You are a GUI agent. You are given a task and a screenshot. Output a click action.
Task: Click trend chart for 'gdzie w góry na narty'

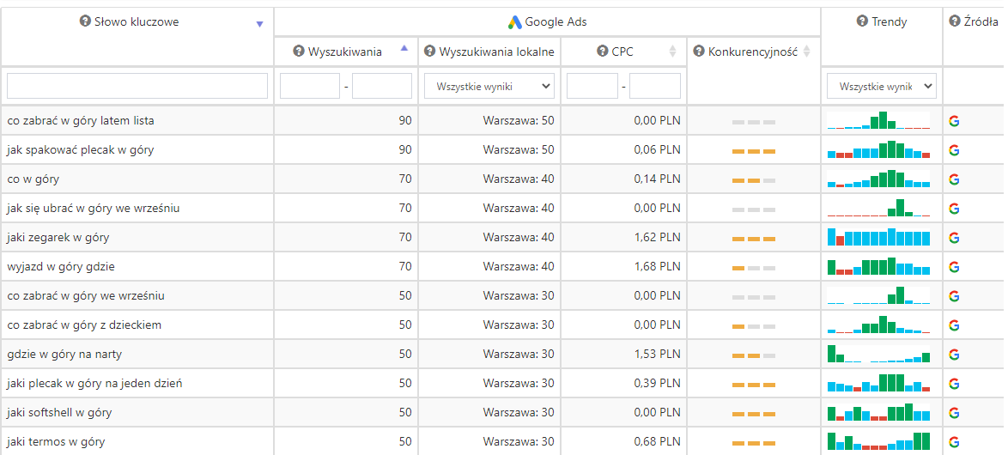pyautogui.click(x=878, y=354)
